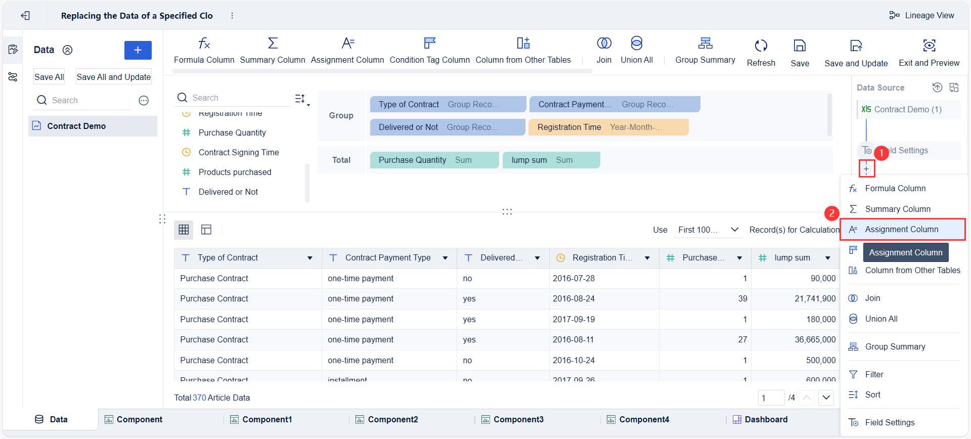Choose Sort from the popup menu
The image size is (971, 439).
(x=903, y=394)
